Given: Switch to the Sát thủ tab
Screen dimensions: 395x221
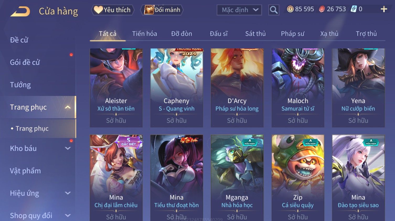Looking at the screenshot, I should click(x=255, y=34).
